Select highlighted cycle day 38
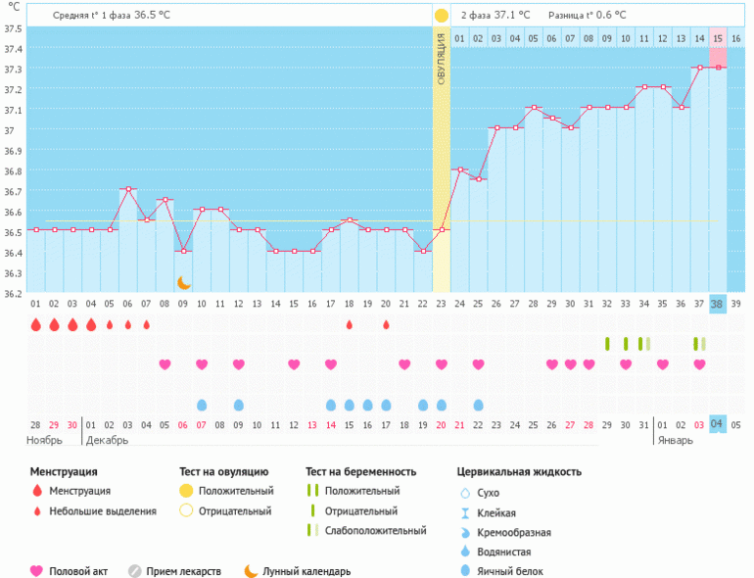 717,304
